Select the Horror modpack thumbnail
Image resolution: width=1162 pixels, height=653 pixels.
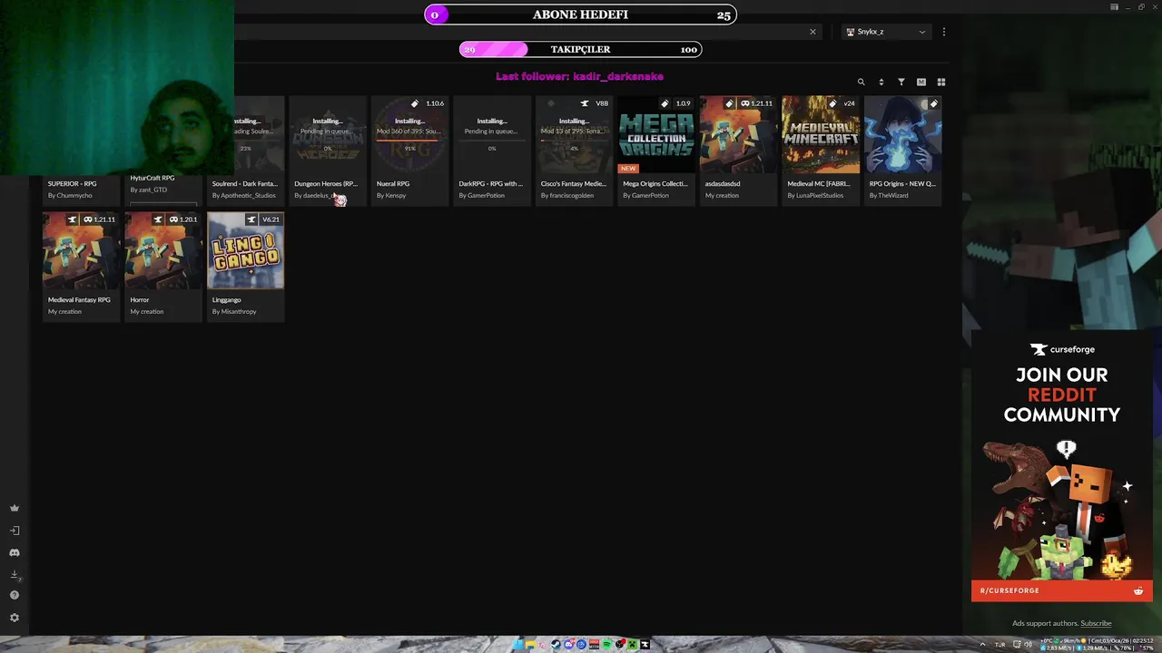(163, 251)
